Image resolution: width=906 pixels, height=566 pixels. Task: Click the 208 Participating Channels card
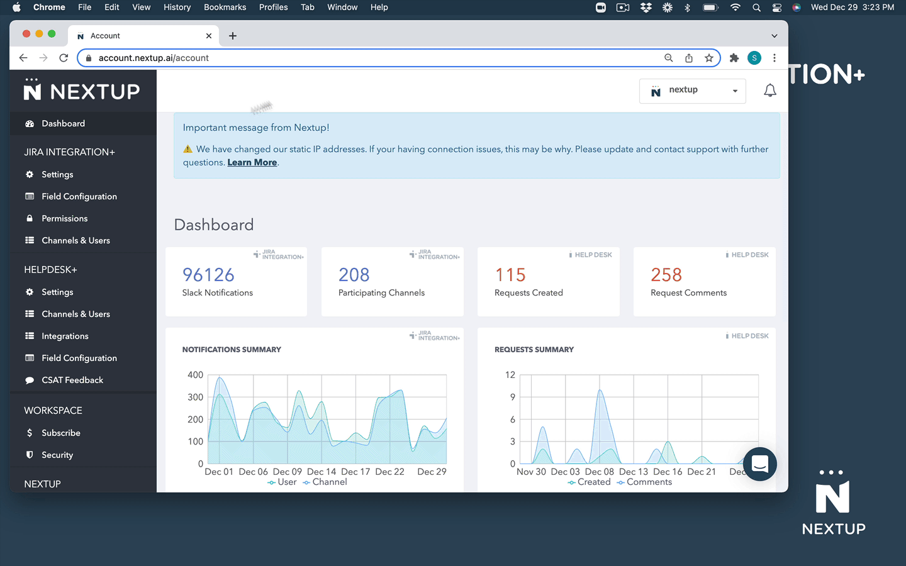coord(393,281)
